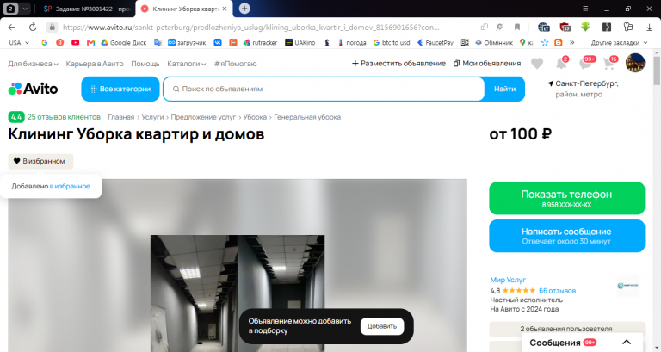Viewport: 661px width, 352px height.
Task: Open the rutracker bookmark
Action: 260,42
